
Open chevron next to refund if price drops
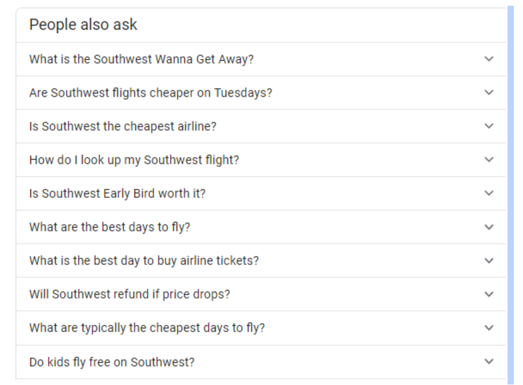point(489,294)
